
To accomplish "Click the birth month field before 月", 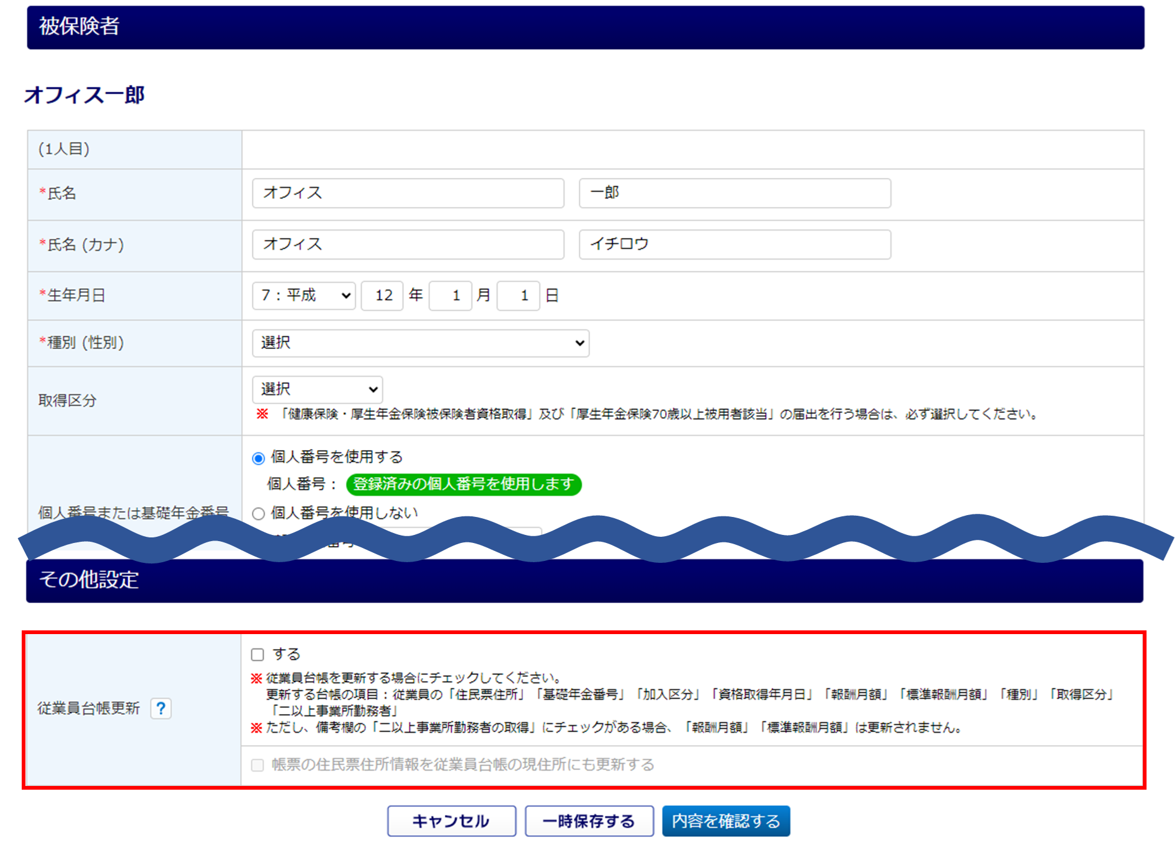I will [x=450, y=296].
